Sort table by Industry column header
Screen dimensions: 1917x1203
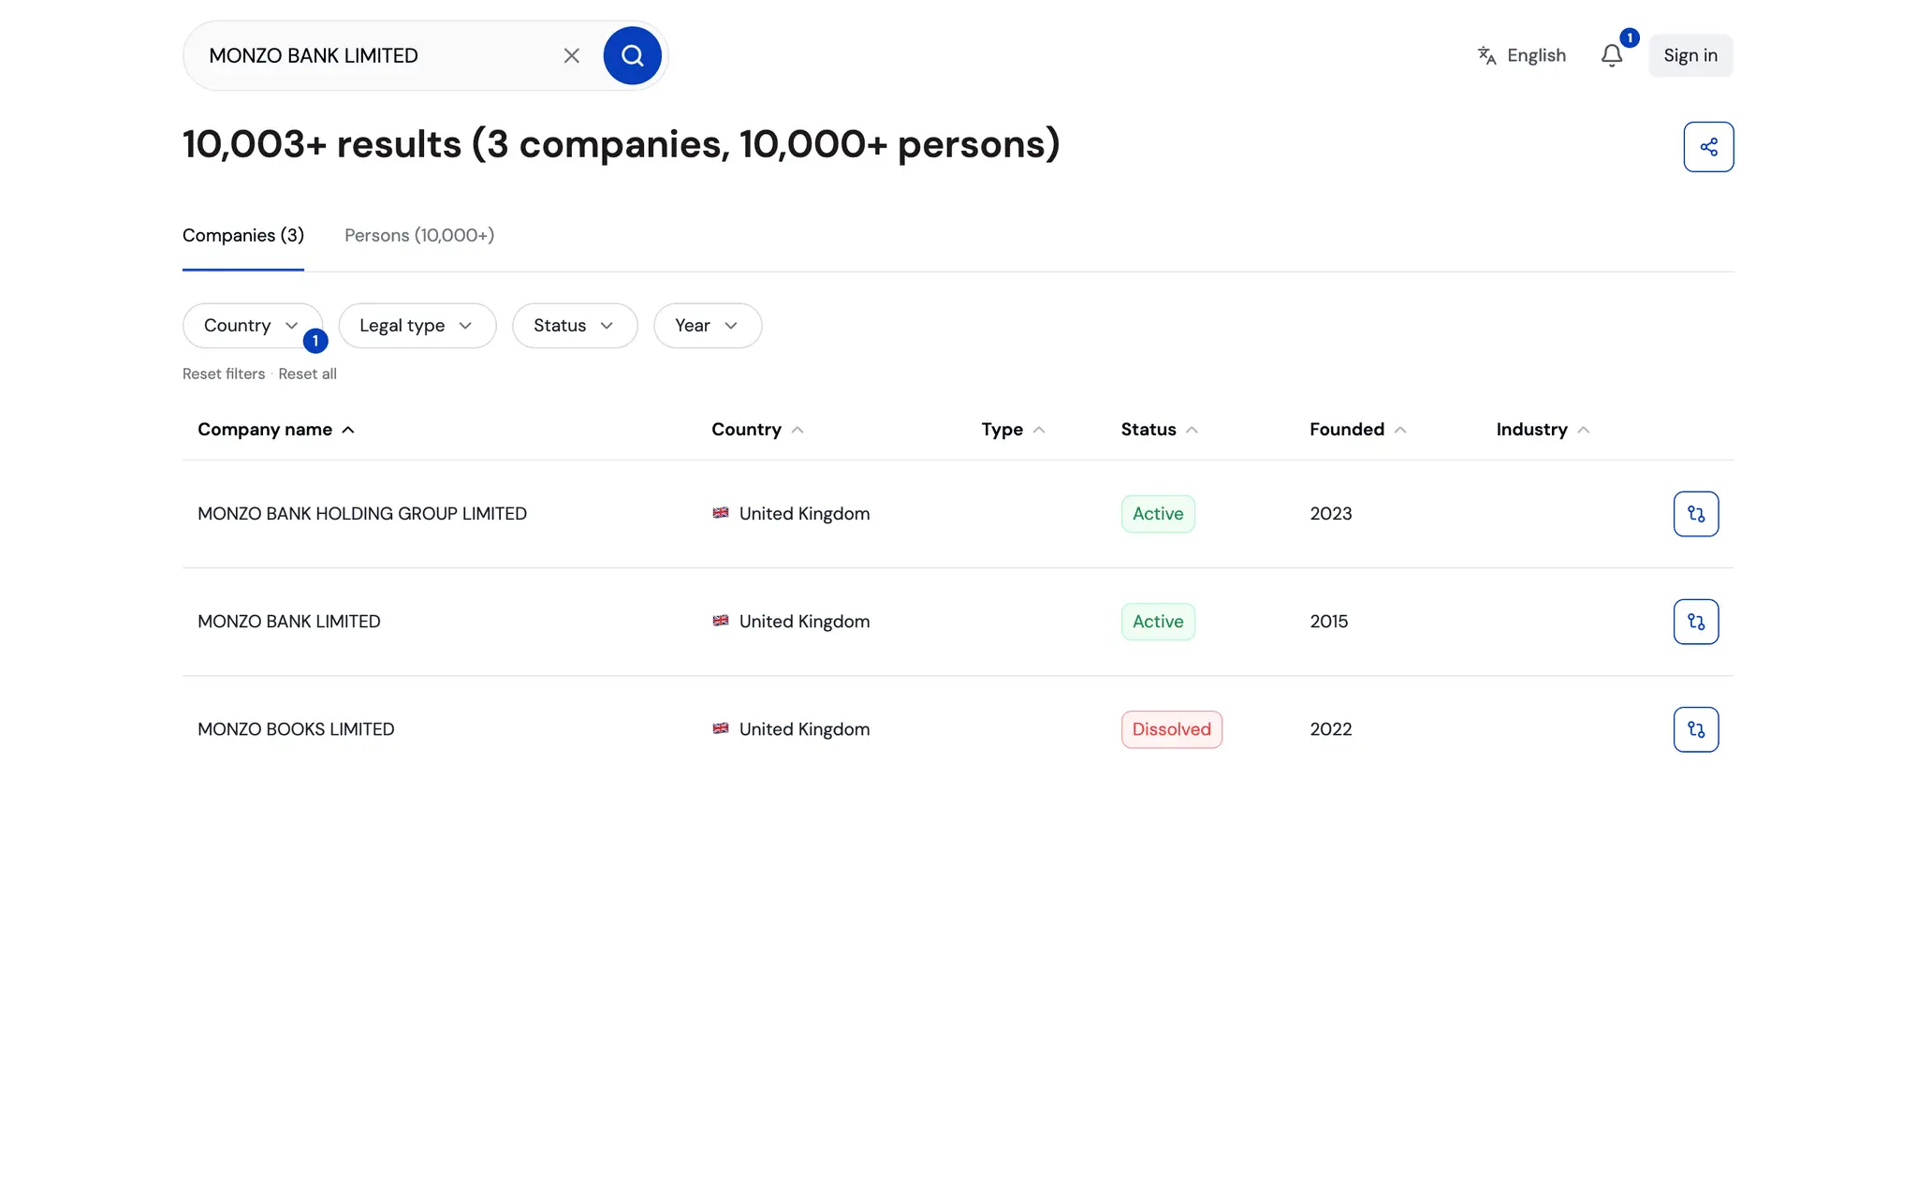point(1543,430)
